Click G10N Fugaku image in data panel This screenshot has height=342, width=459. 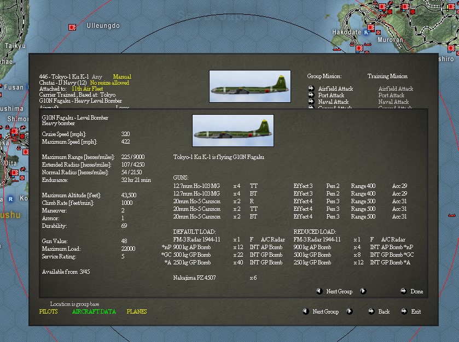coord(233,131)
